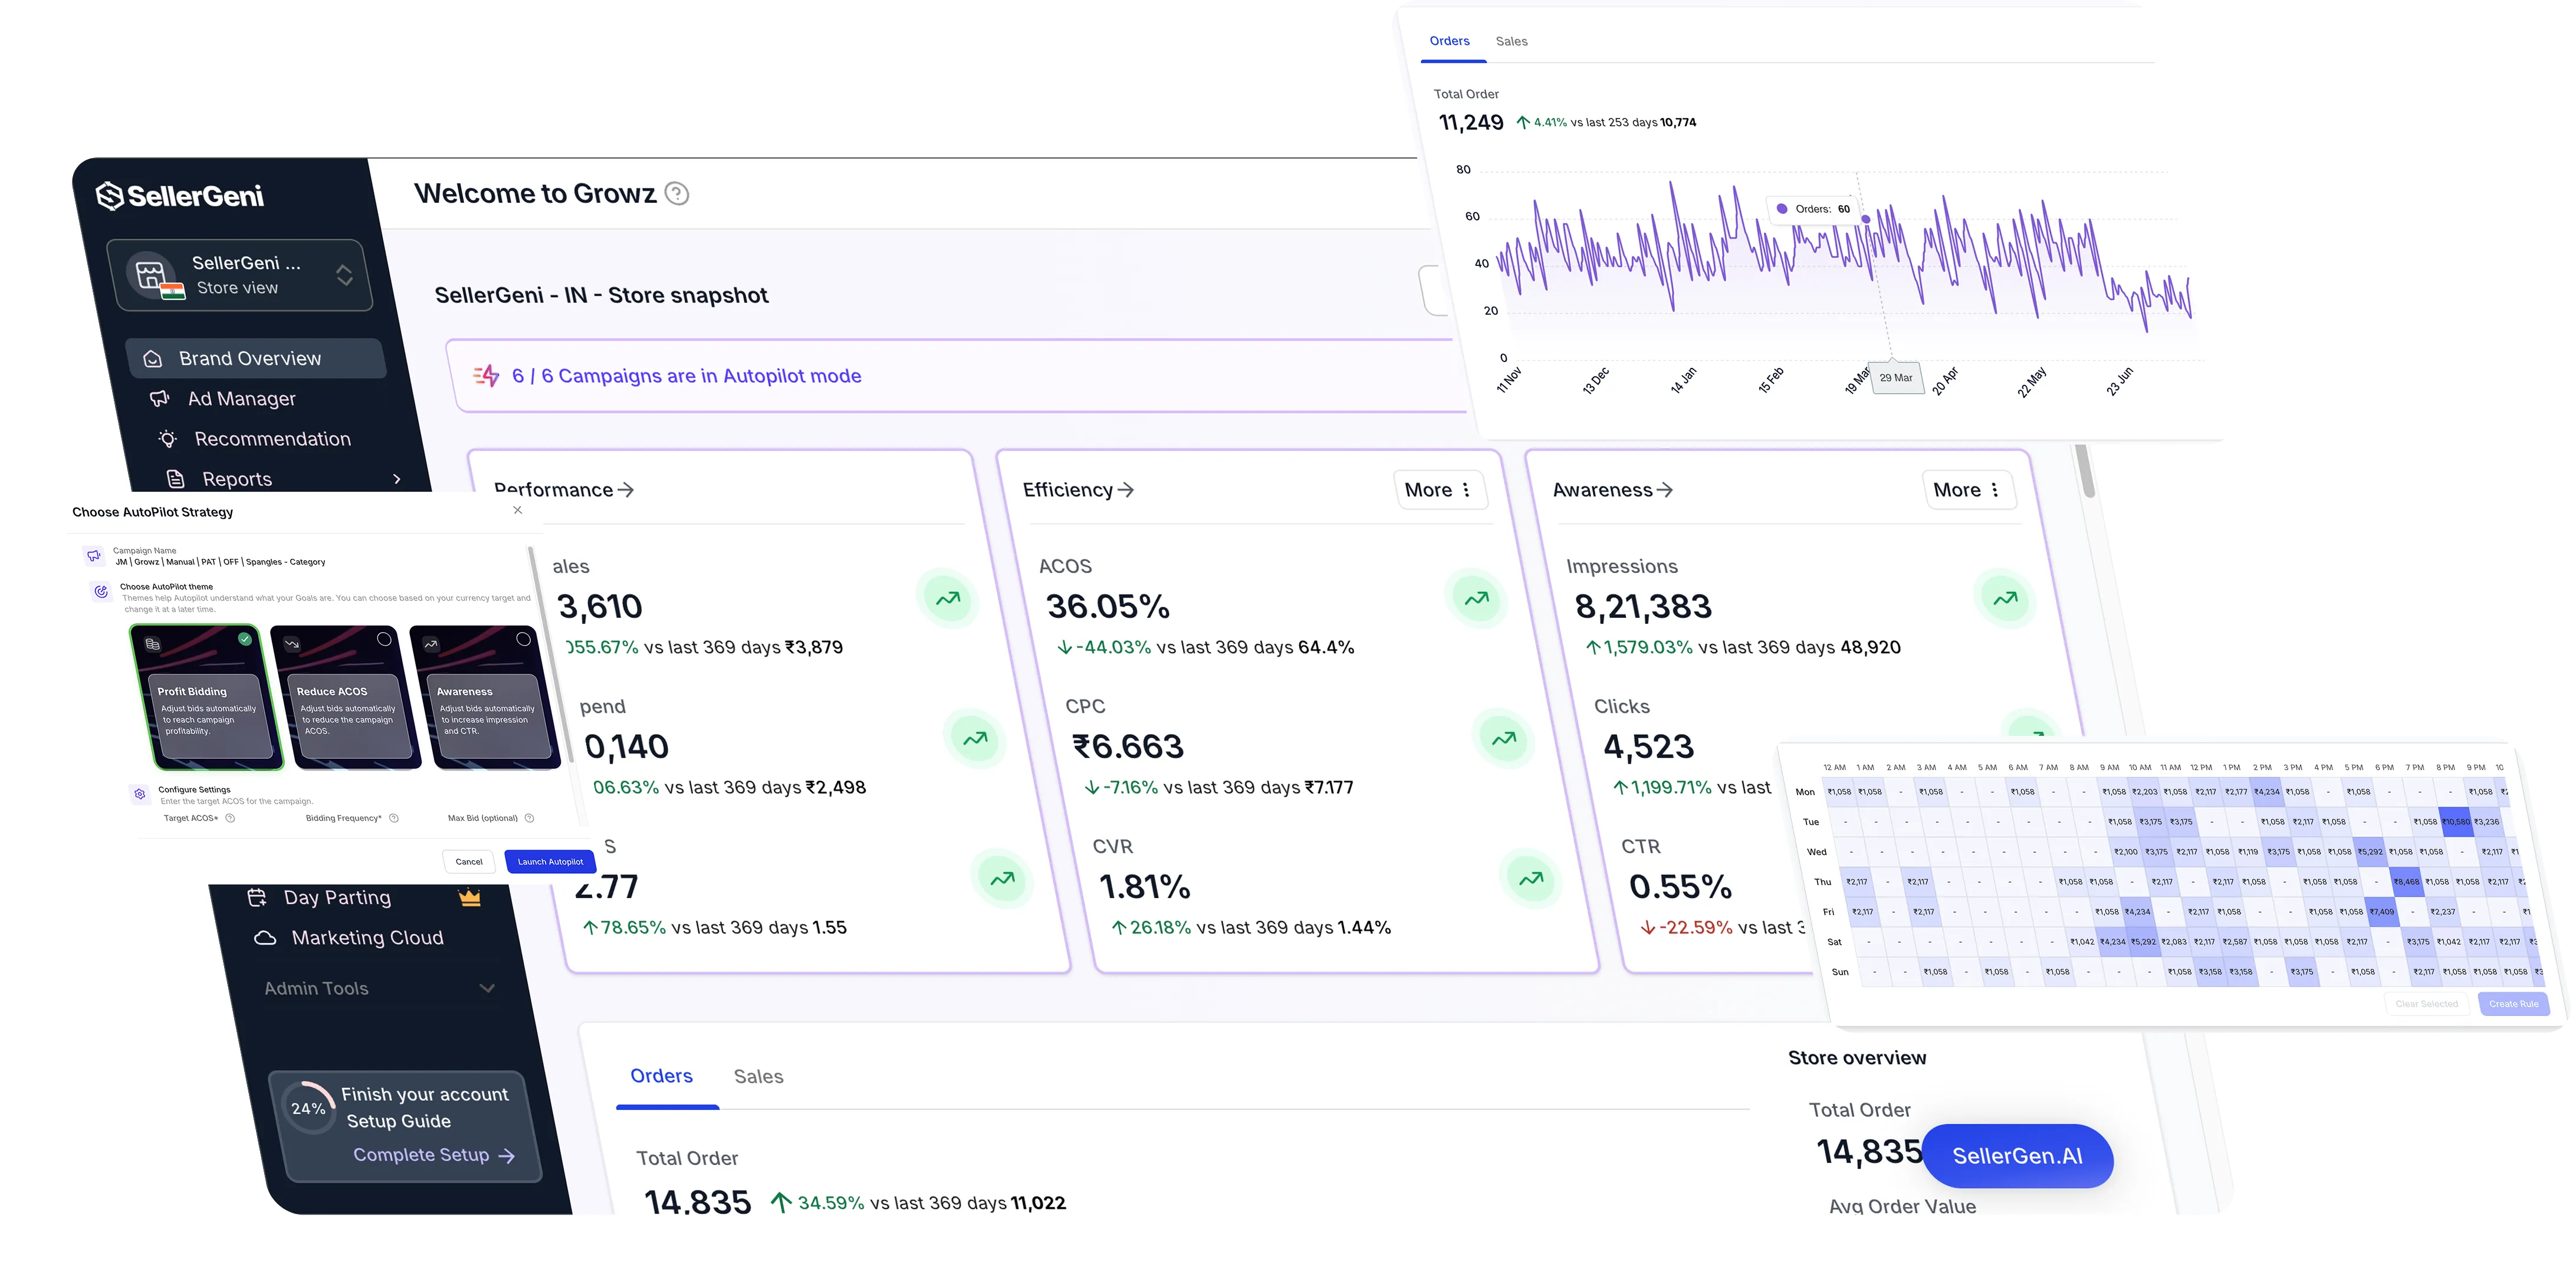
Task: Click the SellerGeni logo icon
Action: pos(109,195)
